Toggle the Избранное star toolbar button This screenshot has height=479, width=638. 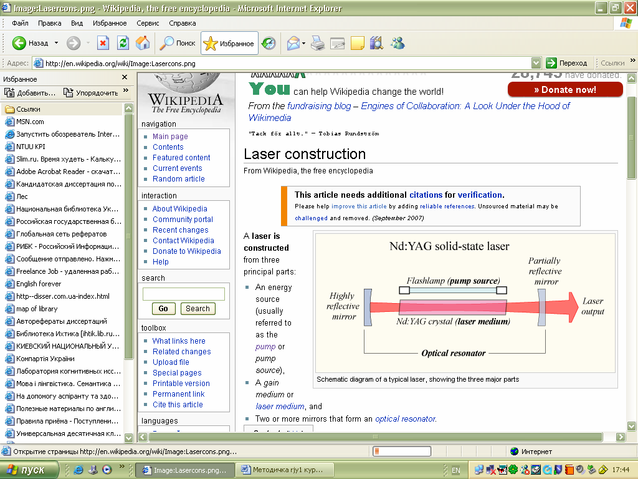click(x=229, y=43)
